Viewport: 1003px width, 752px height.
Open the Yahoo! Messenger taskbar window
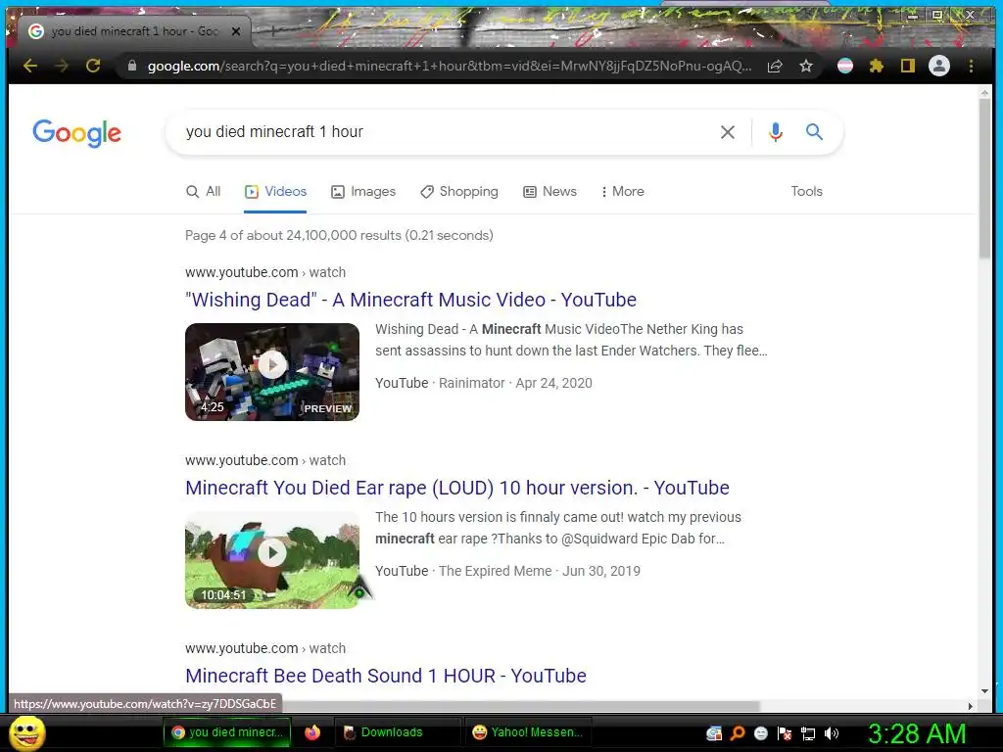click(x=528, y=732)
